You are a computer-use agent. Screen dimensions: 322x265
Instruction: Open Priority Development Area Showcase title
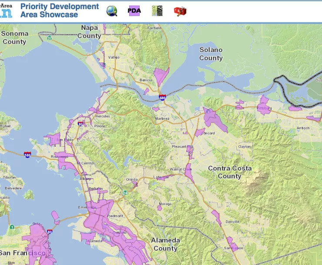[60, 10]
